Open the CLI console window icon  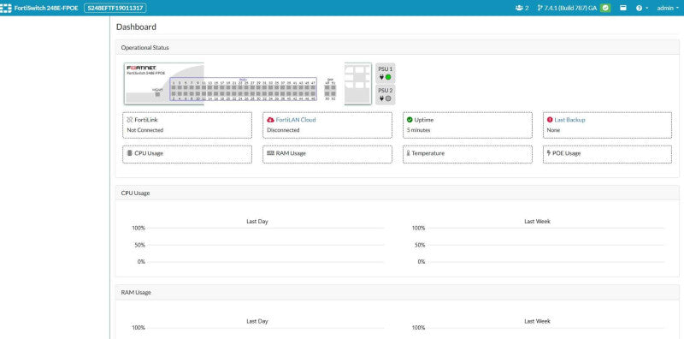(623, 8)
